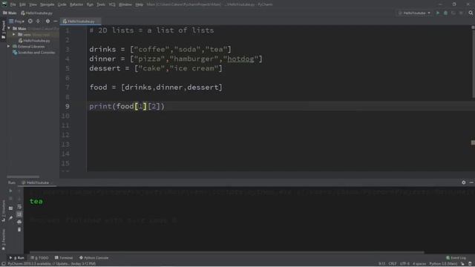This screenshot has width=475, height=267.
Task: Clear console output with trash icon
Action: (x=19, y=230)
